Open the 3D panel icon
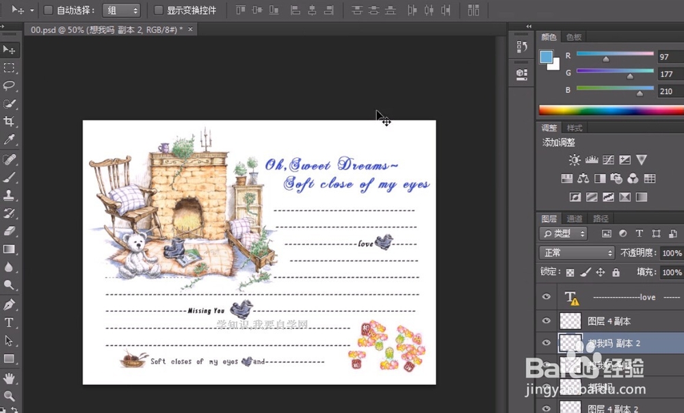Screen dimensions: 684x413 (x=522, y=74)
